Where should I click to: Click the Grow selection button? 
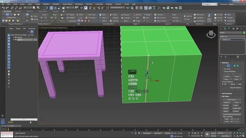[237, 77]
